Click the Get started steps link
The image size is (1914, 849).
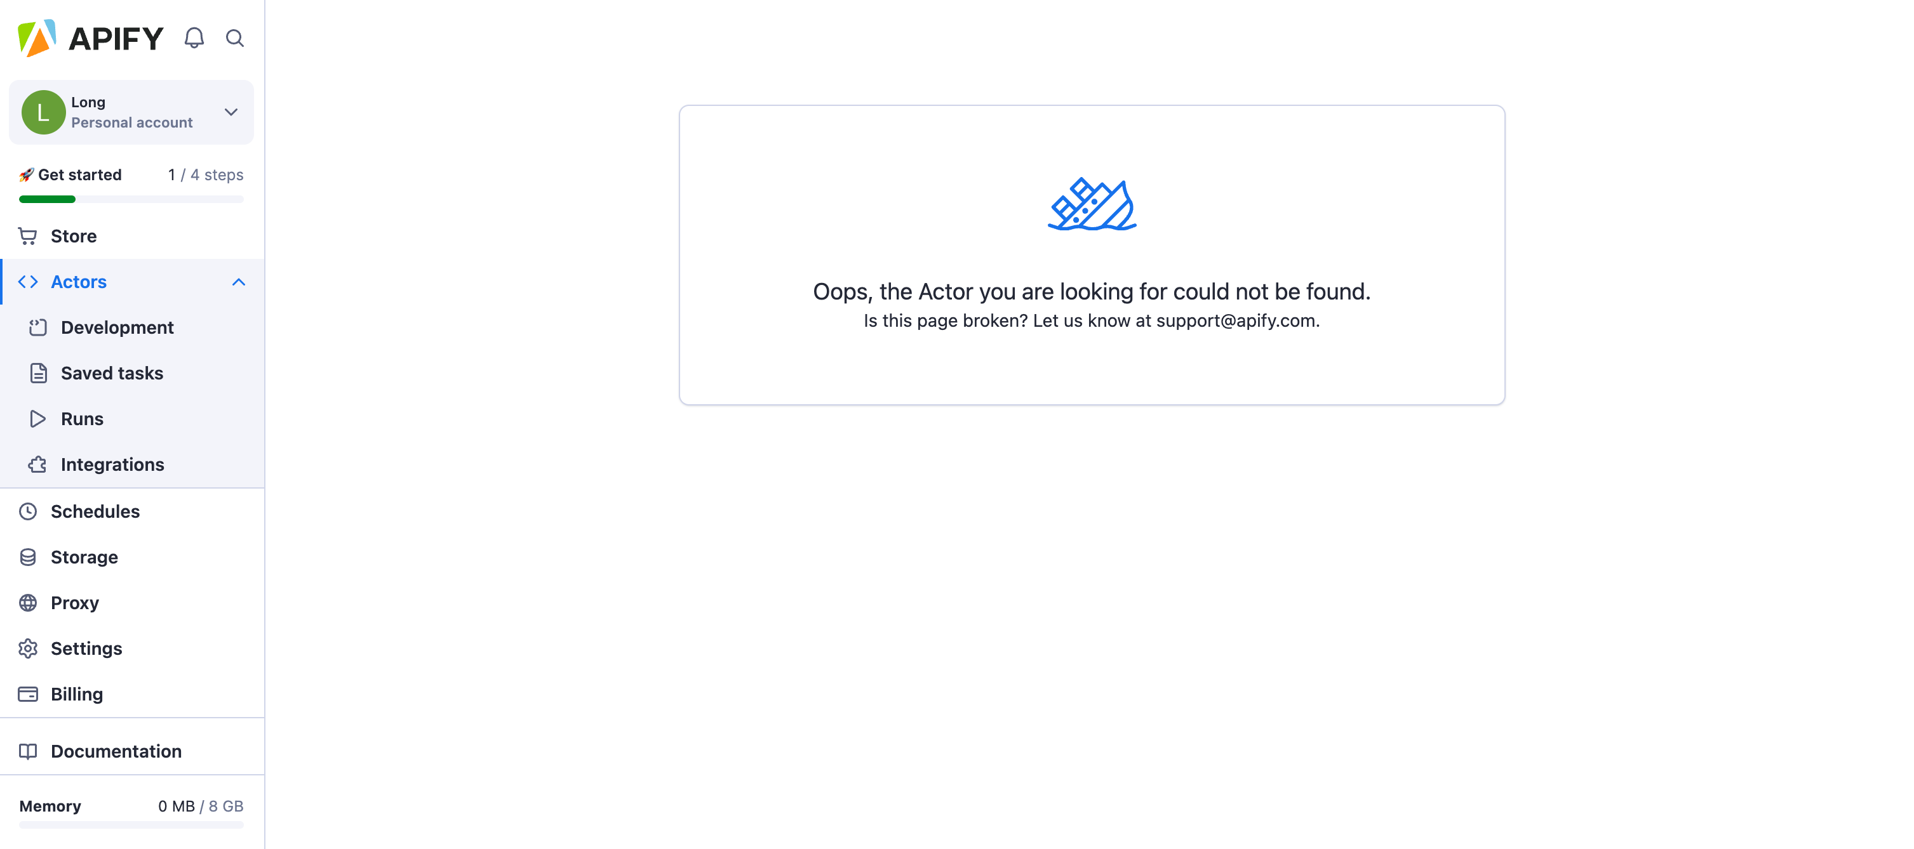click(x=131, y=174)
